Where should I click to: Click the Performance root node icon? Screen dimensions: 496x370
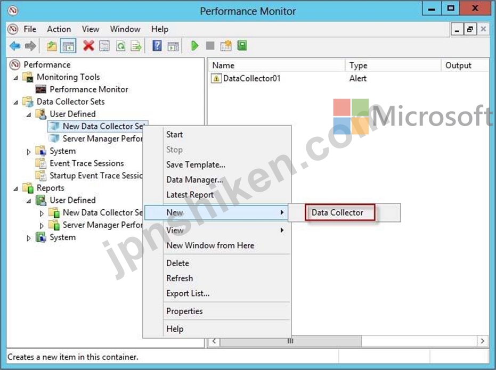pos(14,65)
